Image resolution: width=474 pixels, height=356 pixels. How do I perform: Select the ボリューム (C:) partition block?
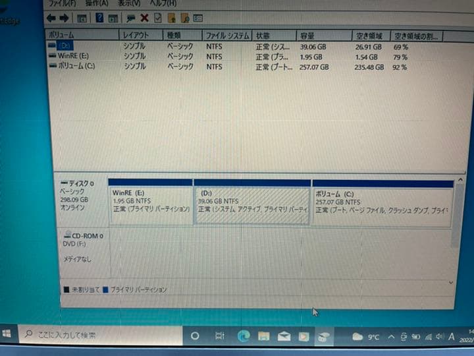382,203
